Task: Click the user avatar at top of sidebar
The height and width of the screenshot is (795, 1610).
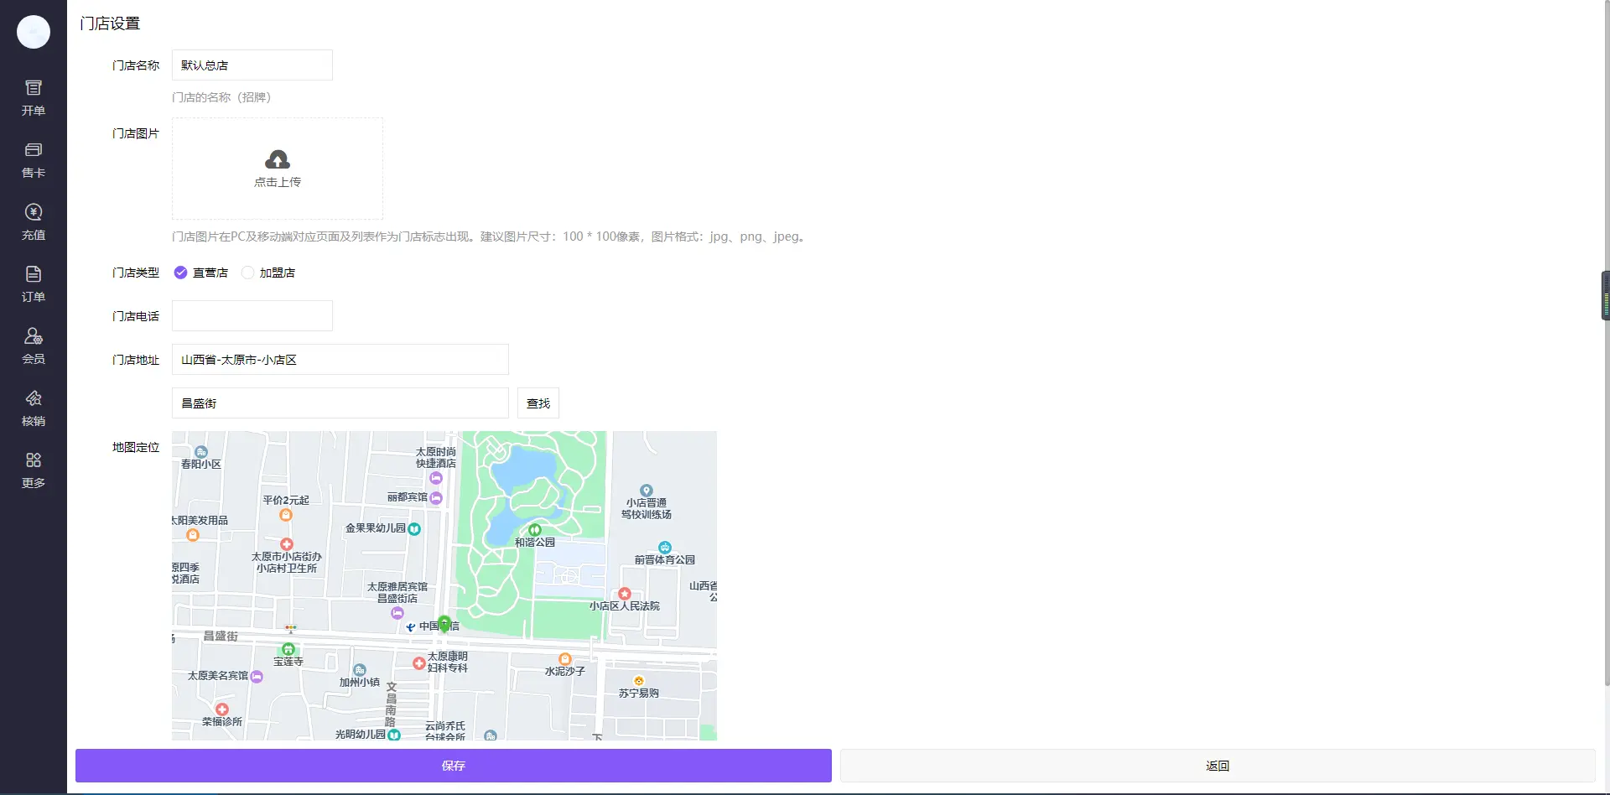Action: (x=34, y=32)
